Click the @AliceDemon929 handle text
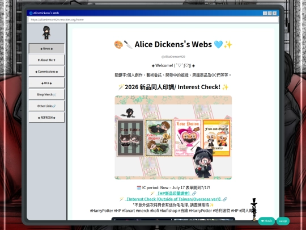Viewport: 306px width, 230px height. [x=173, y=57]
